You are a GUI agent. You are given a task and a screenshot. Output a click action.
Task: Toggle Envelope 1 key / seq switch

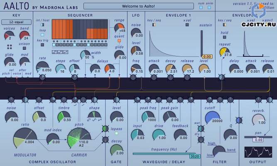pos(154,25)
